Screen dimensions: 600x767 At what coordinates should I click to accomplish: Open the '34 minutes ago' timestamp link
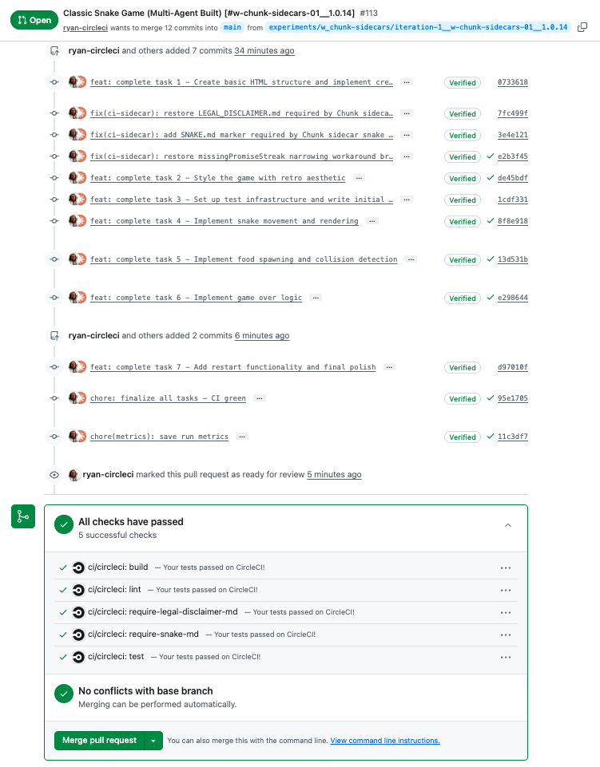264,50
